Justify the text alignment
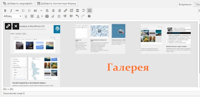 pos(32,16)
